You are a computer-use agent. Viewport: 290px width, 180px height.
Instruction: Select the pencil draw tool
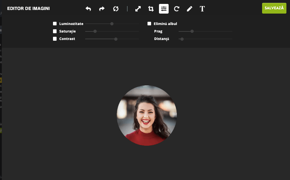(x=189, y=9)
